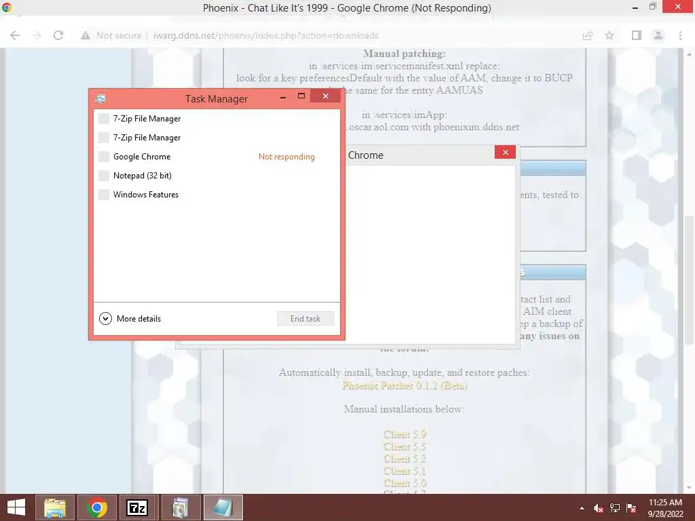Screen dimensions: 695x521
Task: Select the first 7-Zip File Manager row's icon
Action: [x=104, y=118]
